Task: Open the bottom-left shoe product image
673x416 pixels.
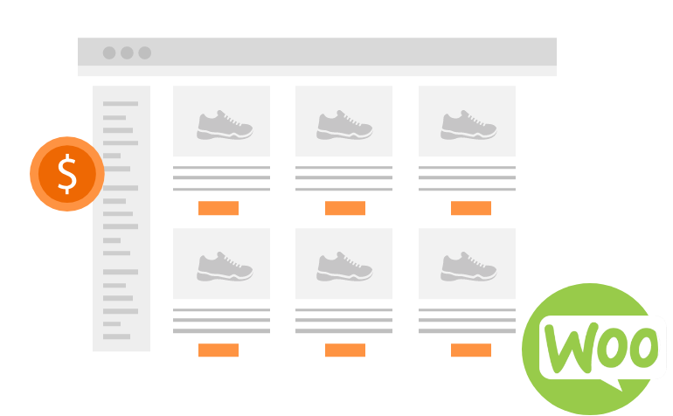Action: pyautogui.click(x=221, y=264)
